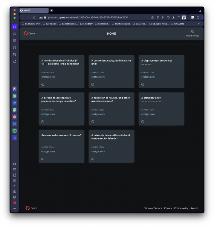Viewport: 214px width, 226px height.
Task: Take a snapshot with camera icon
Action: (x=153, y=17)
